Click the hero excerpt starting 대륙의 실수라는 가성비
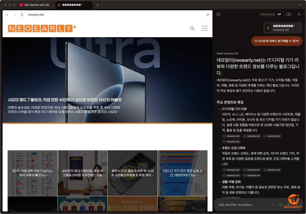 click(x=64, y=109)
